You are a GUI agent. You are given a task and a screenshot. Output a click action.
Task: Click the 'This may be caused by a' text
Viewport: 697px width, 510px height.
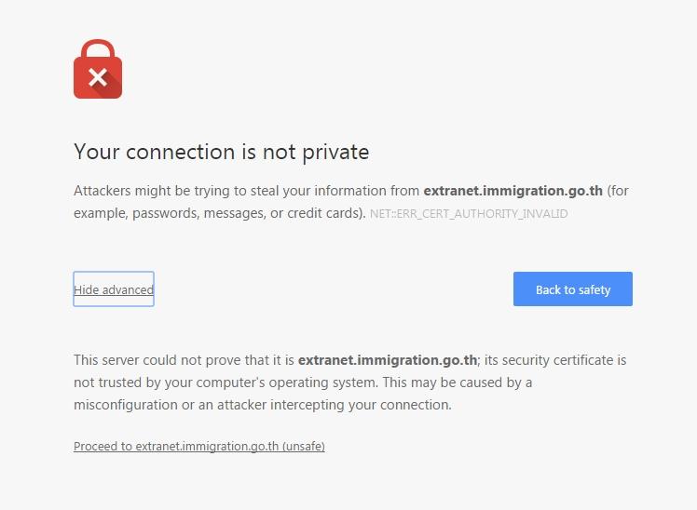click(458, 382)
